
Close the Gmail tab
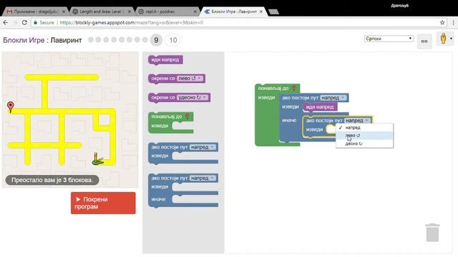point(64,11)
